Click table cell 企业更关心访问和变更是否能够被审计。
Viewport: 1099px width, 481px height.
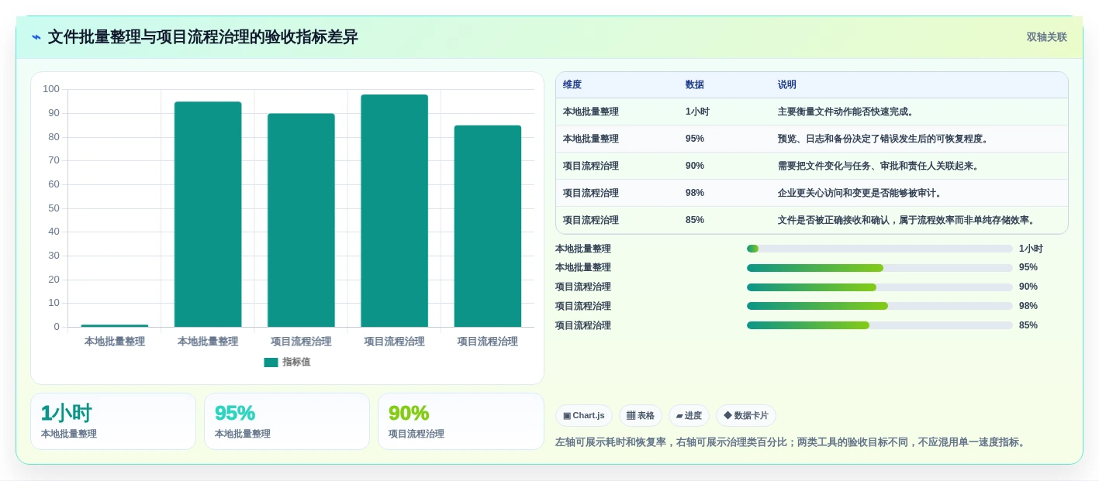(x=919, y=193)
